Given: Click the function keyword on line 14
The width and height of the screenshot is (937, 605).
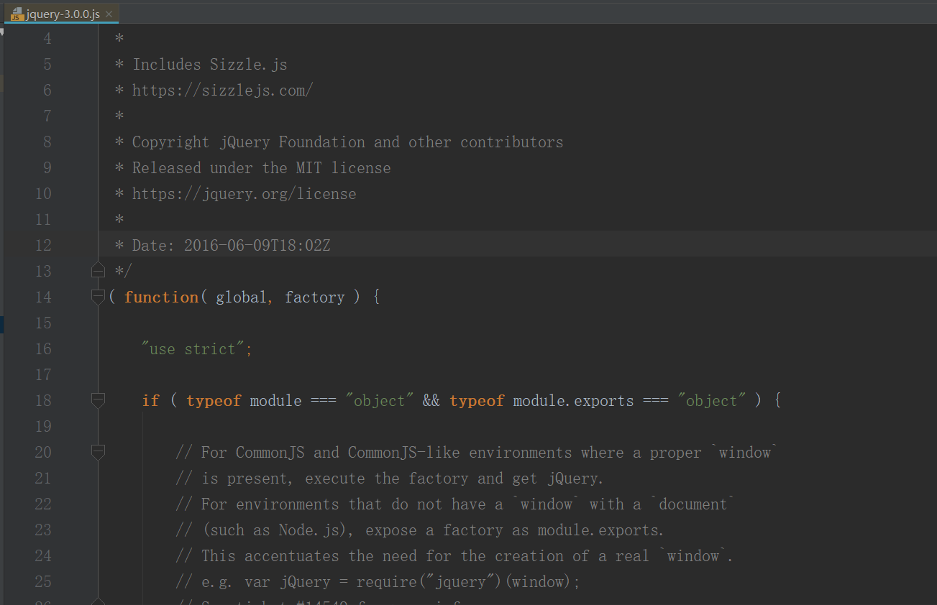Looking at the screenshot, I should tap(160, 297).
